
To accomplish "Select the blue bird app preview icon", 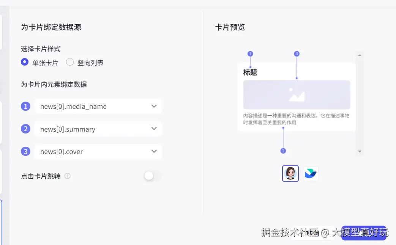I will (311, 173).
